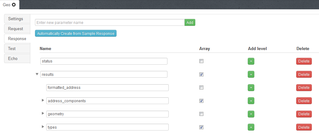
Task: Expand the geometry node
Action: pyautogui.click(x=43, y=114)
